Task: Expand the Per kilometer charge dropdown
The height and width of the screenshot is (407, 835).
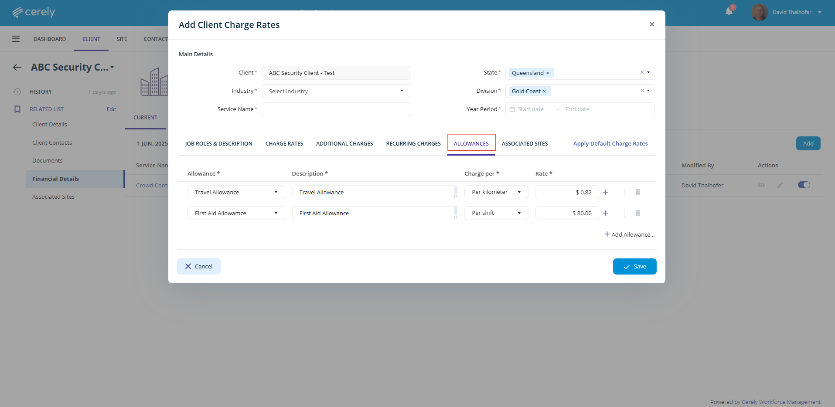Action: pos(496,192)
